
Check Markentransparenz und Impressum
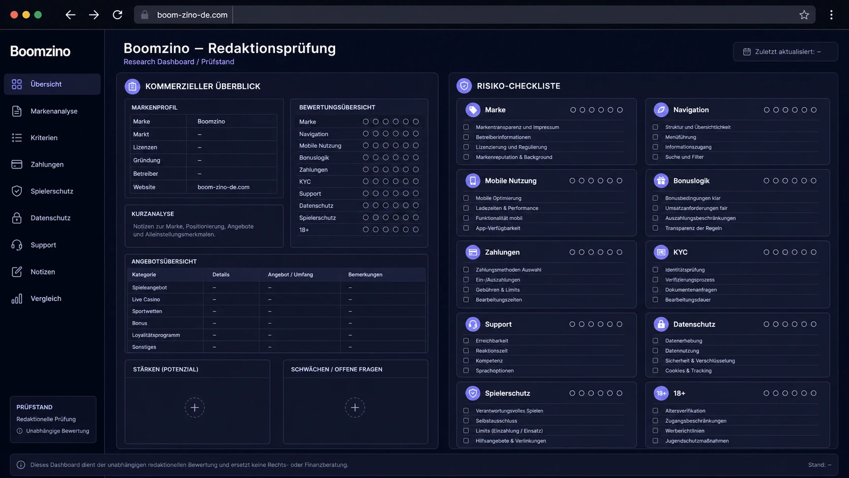(466, 127)
